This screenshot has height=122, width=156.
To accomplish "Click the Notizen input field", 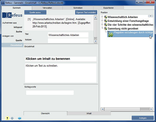I will [x=68, y=41].
